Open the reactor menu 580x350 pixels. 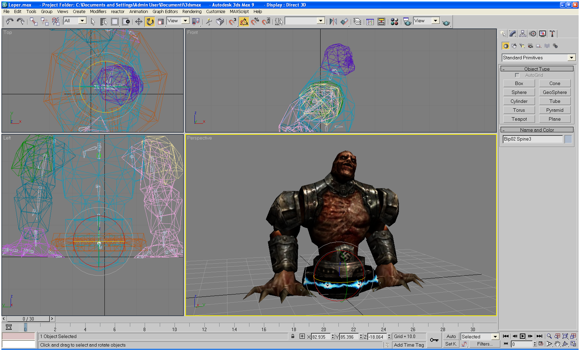point(118,11)
